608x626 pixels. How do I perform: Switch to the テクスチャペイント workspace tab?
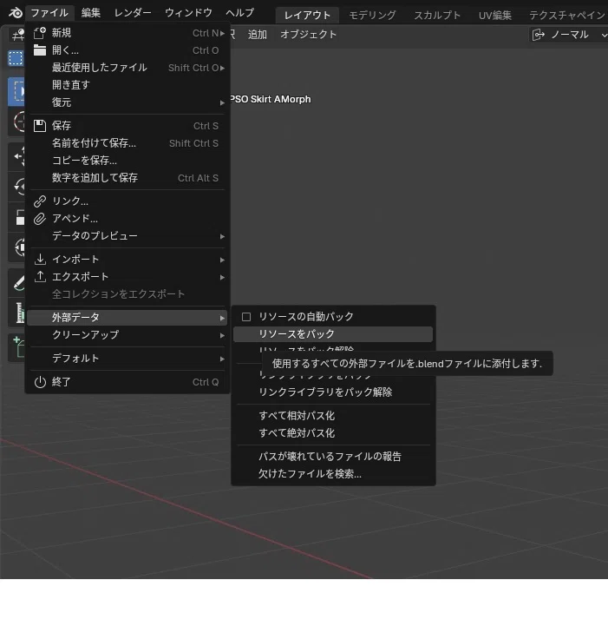567,16
